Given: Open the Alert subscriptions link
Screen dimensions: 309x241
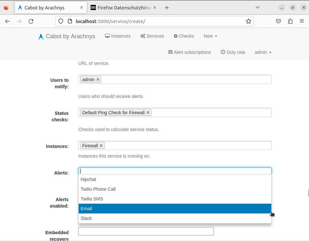Looking at the screenshot, I should (x=190, y=52).
